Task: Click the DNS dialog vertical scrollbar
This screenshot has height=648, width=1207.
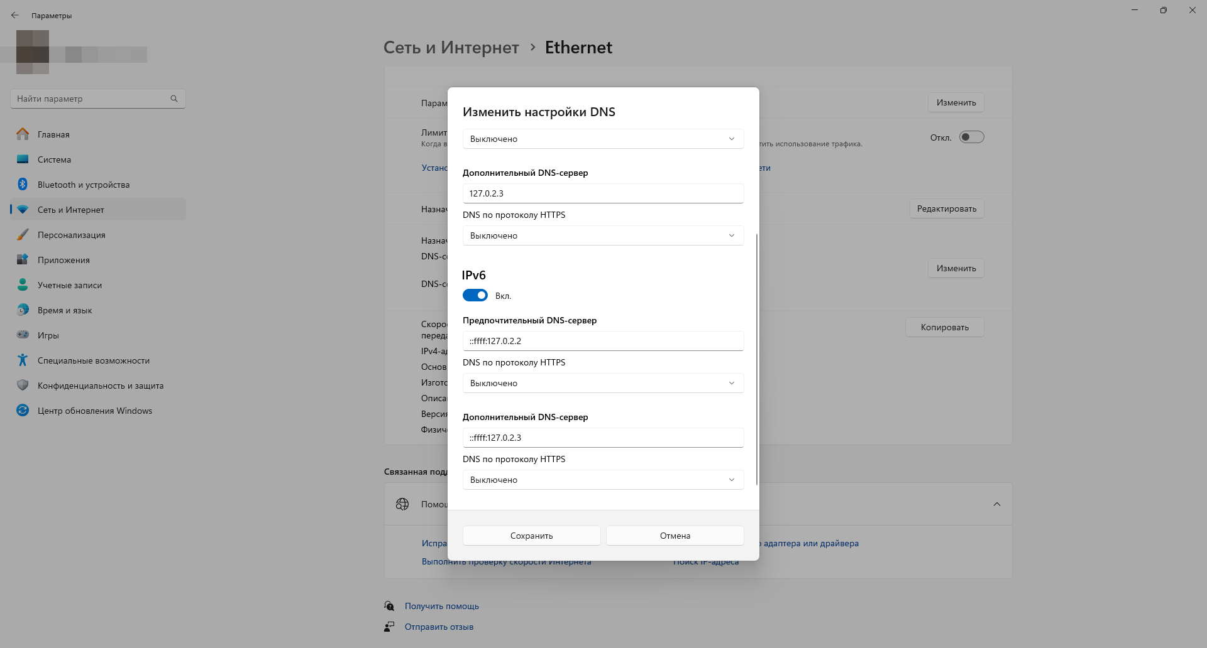Action: click(x=757, y=358)
